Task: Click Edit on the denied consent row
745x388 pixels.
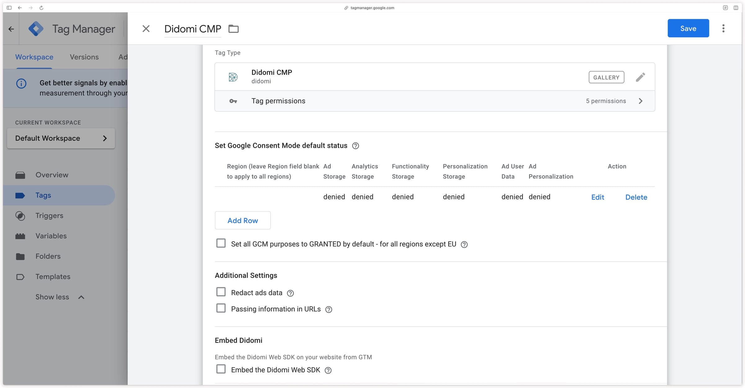Action: 598,197
